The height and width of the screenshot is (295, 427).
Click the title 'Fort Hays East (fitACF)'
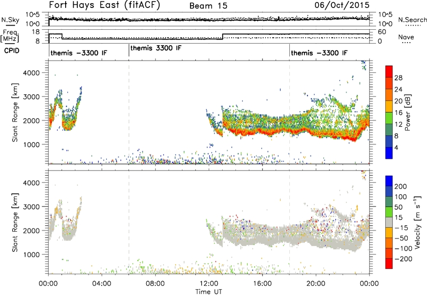pos(105,5)
